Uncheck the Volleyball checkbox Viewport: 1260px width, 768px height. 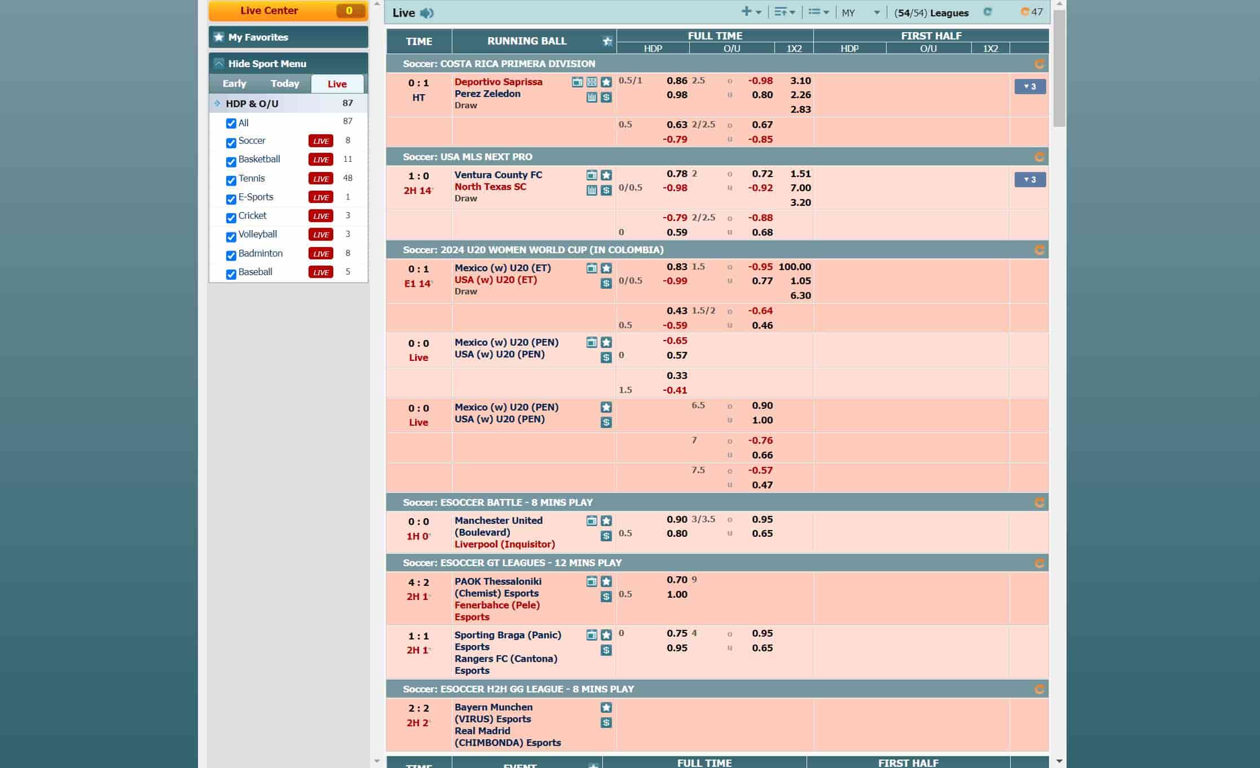pyautogui.click(x=231, y=237)
